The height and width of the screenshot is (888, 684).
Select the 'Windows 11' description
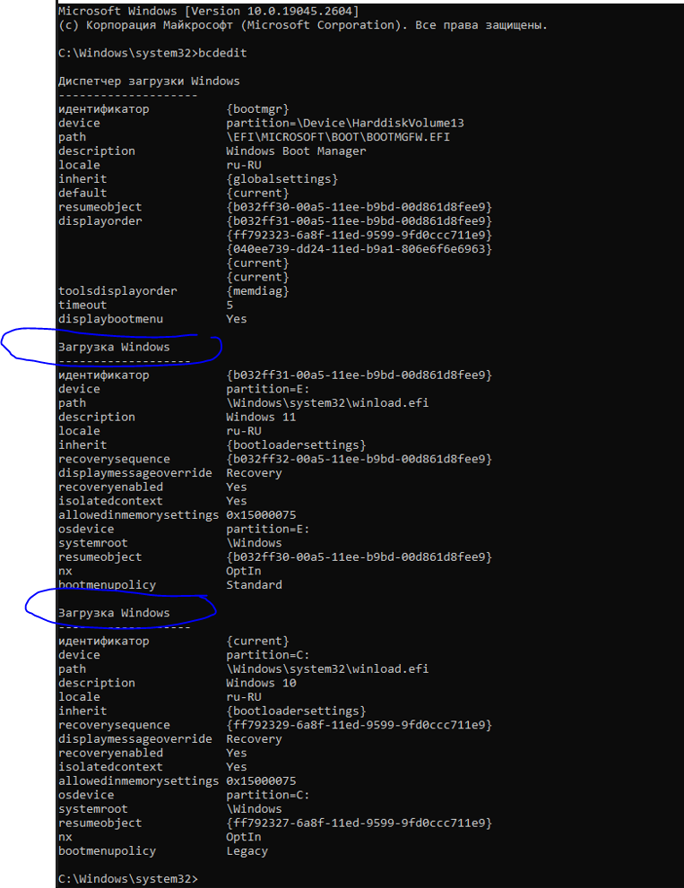pyautogui.click(x=261, y=417)
